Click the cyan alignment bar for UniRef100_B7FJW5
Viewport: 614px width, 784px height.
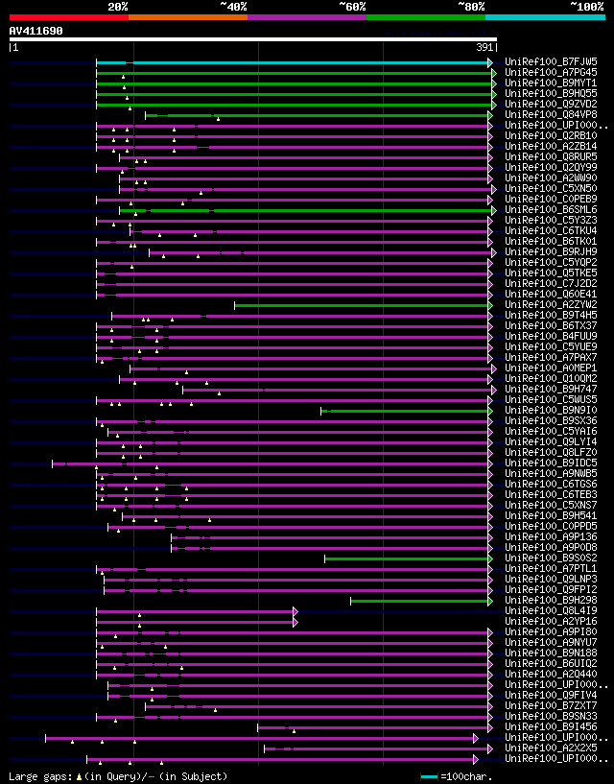click(x=294, y=62)
